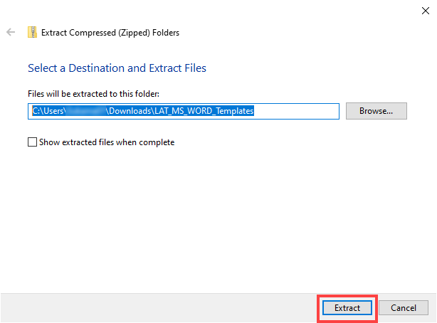Click the LAT_MS_WORD_Templates text in the path
The height and width of the screenshot is (323, 437).
pos(203,111)
